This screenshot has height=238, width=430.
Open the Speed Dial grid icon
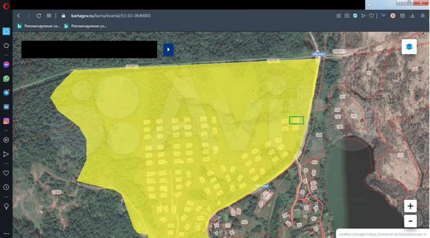(x=49, y=16)
